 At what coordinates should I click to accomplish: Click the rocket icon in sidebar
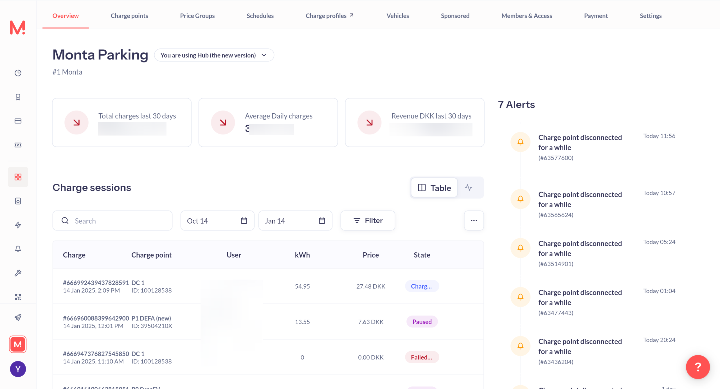click(x=18, y=318)
